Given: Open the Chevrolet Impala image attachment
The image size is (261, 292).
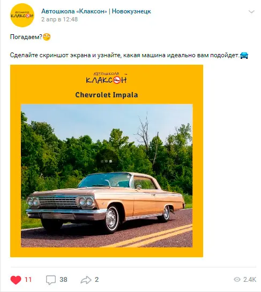Looking at the screenshot, I should (x=107, y=161).
